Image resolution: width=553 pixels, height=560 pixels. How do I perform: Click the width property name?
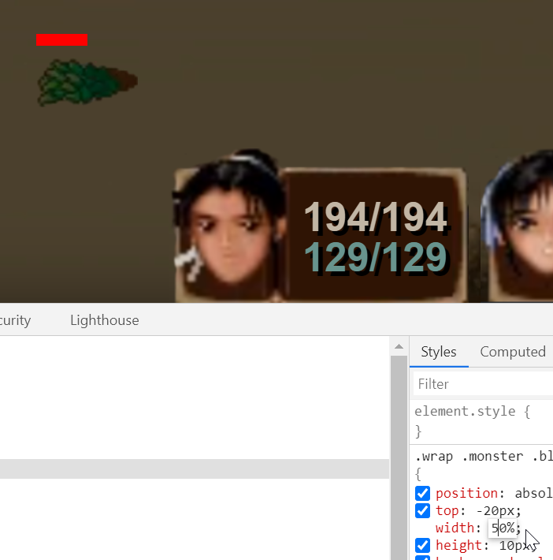[x=455, y=528]
